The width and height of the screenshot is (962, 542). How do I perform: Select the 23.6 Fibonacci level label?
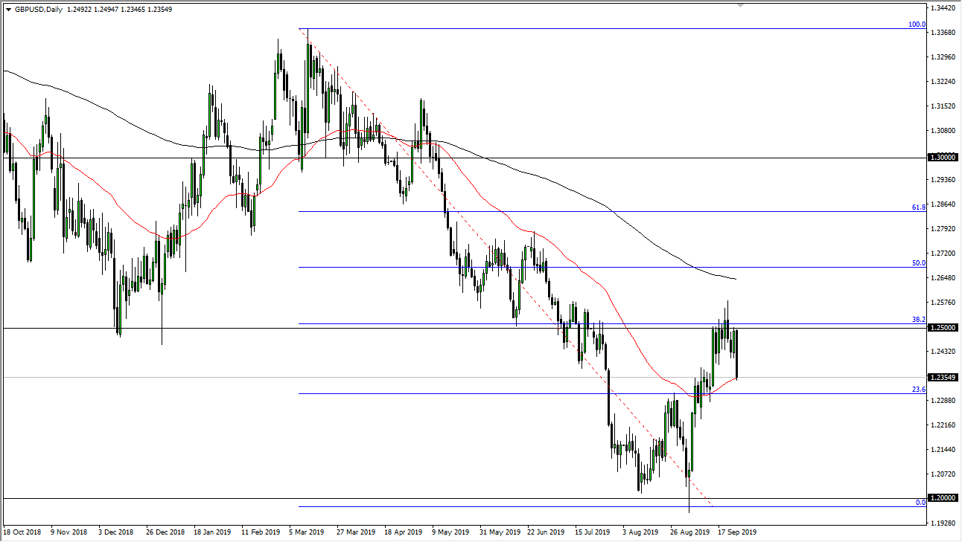(919, 388)
